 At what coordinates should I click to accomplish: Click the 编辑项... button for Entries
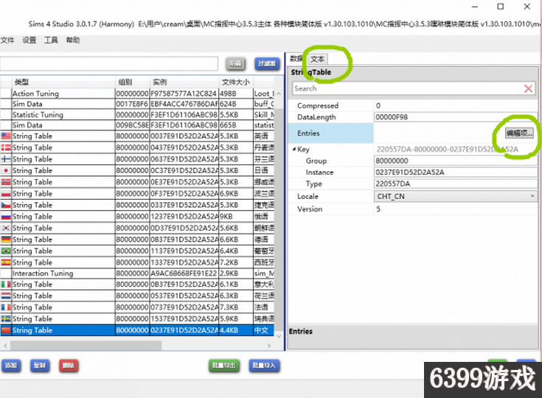tap(519, 133)
